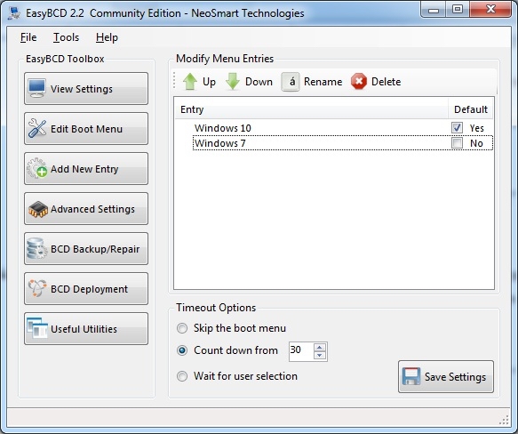518x434 pixels.
Task: Click the green down arrow icon
Action: click(233, 82)
